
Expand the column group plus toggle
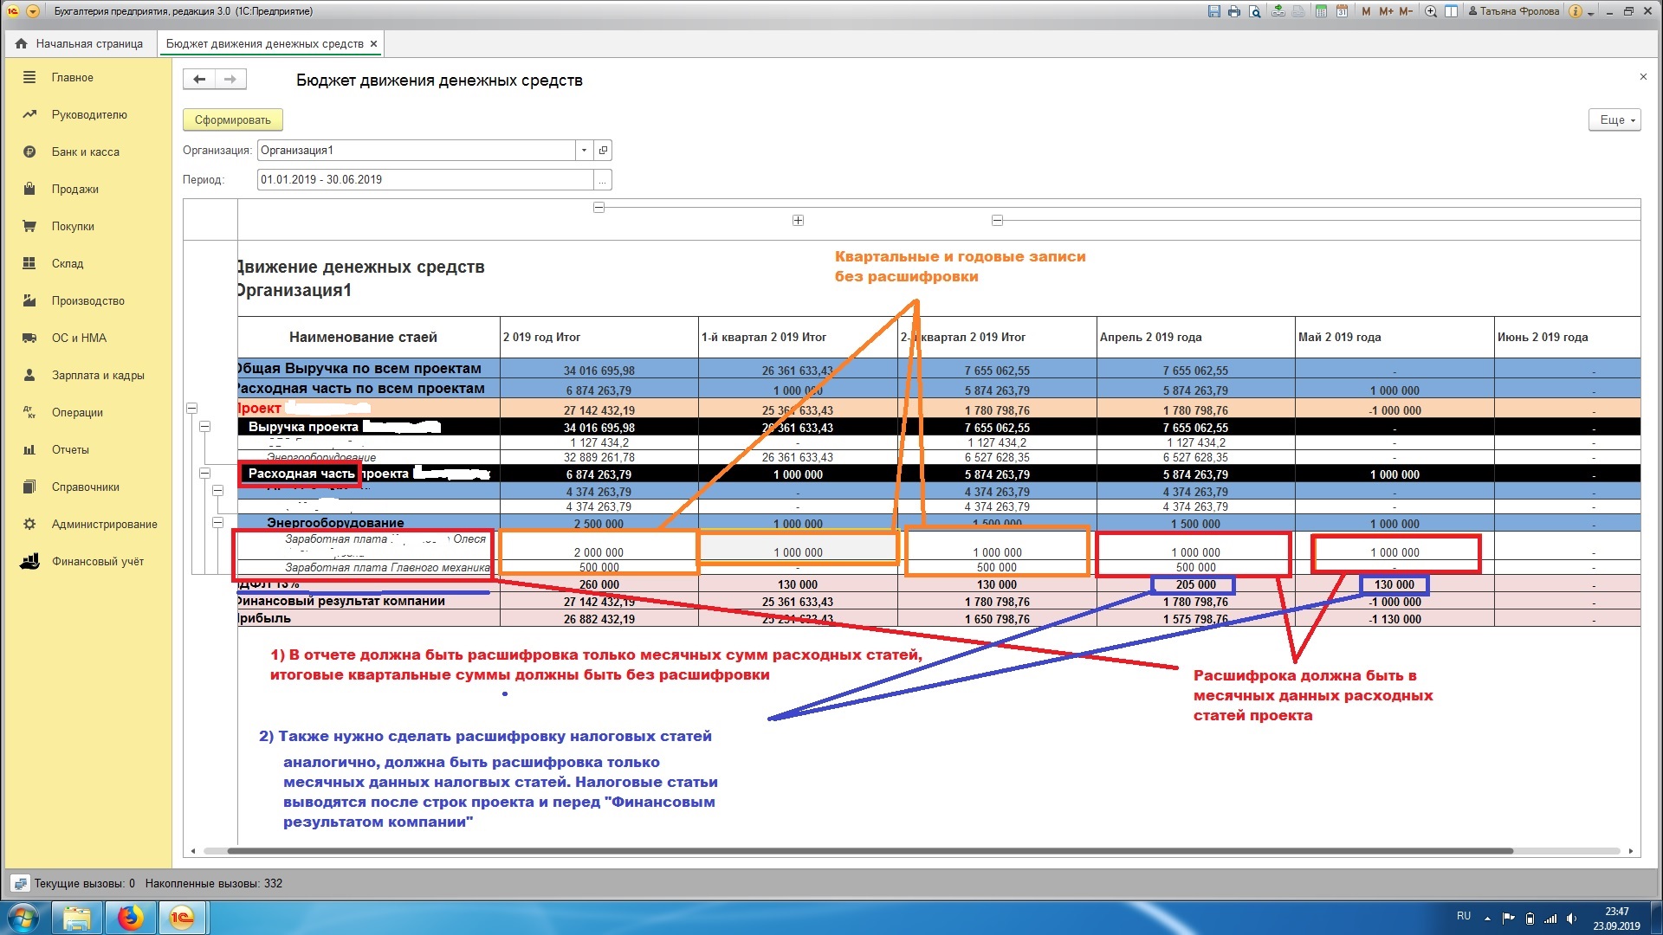(798, 221)
